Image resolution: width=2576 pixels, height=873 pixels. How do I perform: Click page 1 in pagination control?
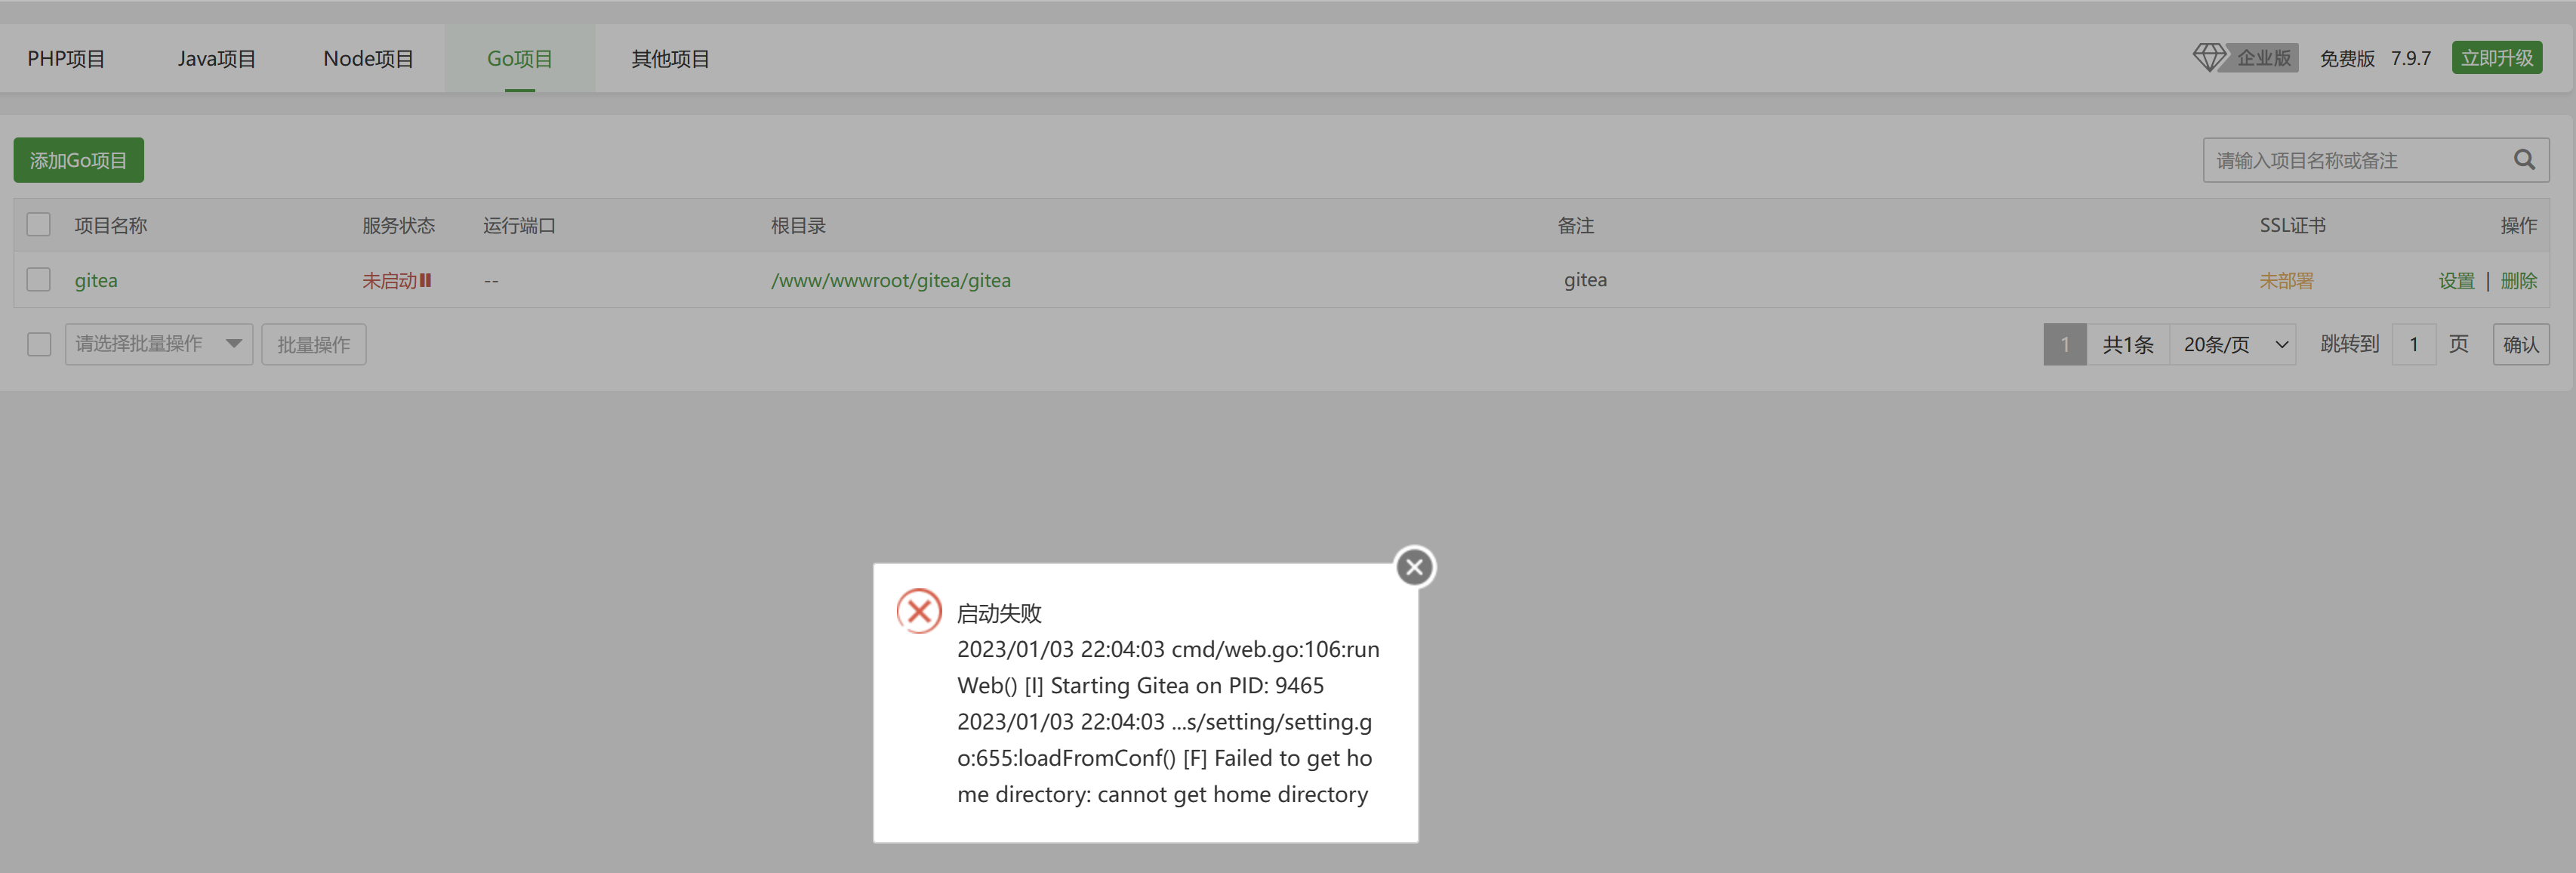point(2064,344)
